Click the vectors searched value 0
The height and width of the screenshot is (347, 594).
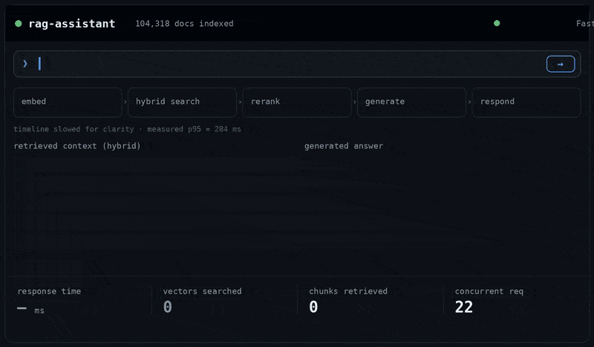click(168, 307)
